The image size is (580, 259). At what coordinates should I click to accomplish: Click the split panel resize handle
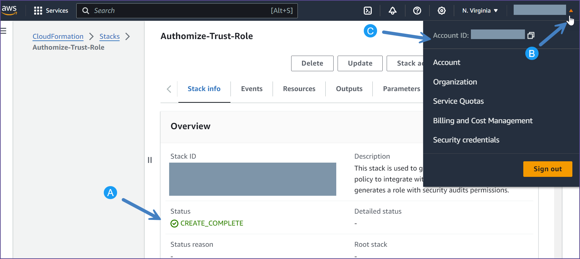click(x=150, y=160)
